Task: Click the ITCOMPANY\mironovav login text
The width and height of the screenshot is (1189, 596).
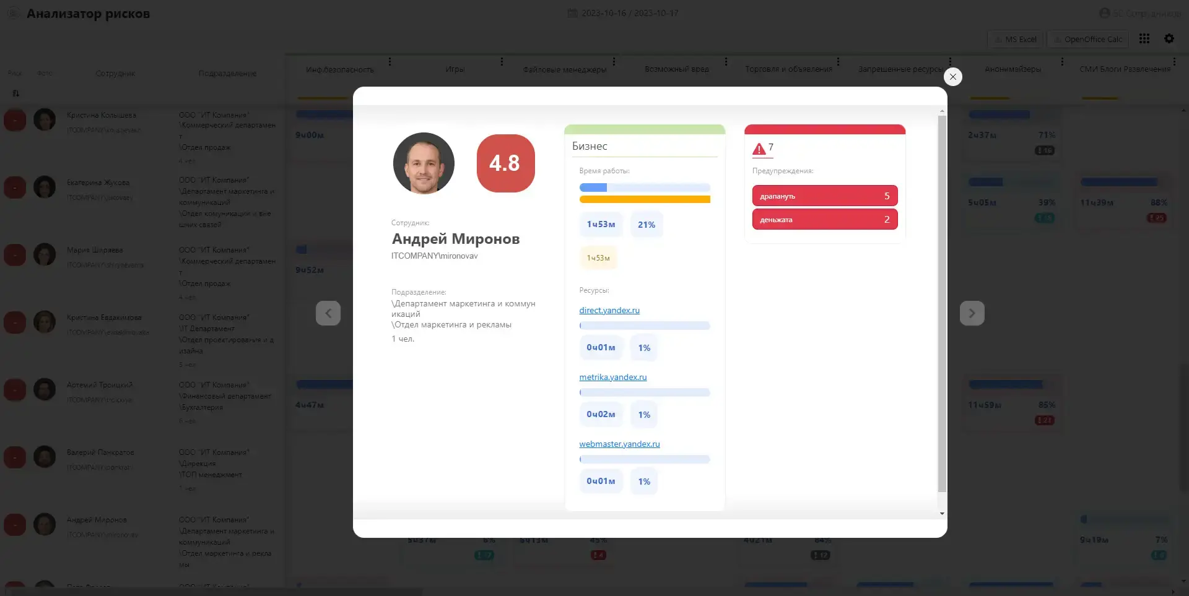Action: tap(435, 256)
